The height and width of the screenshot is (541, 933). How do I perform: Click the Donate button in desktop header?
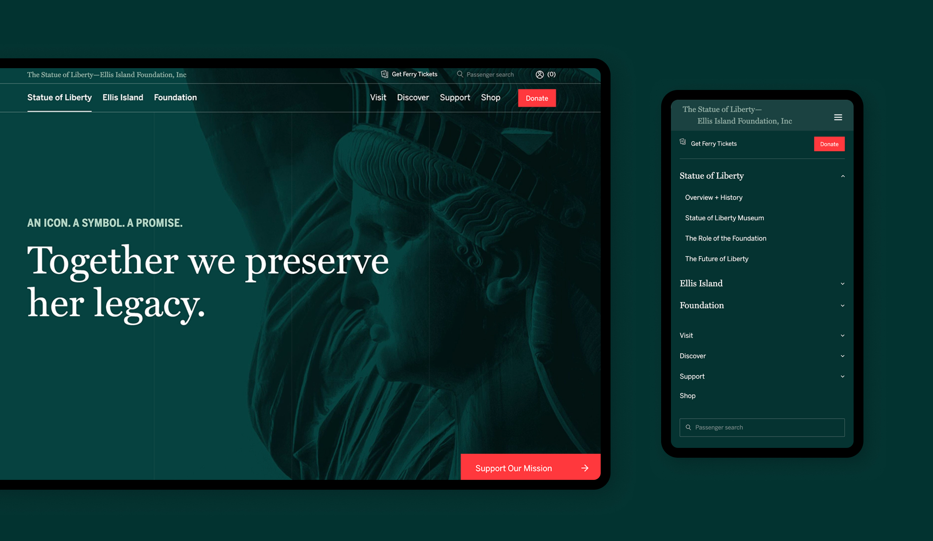coord(537,98)
